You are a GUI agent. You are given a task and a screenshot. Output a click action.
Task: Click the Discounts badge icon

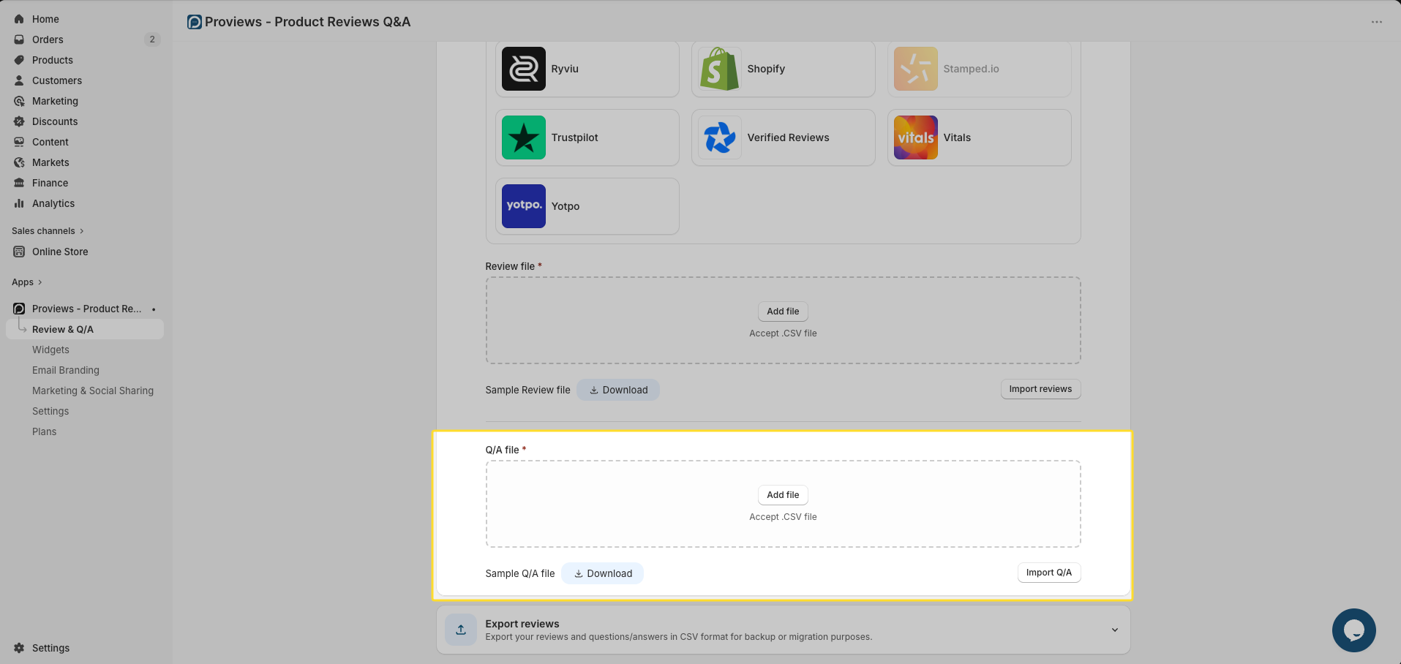pyautogui.click(x=19, y=121)
